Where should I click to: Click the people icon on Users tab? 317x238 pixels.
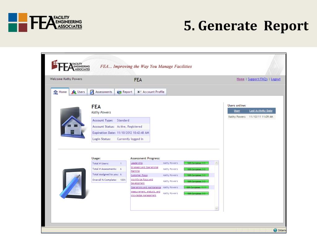coord(74,92)
